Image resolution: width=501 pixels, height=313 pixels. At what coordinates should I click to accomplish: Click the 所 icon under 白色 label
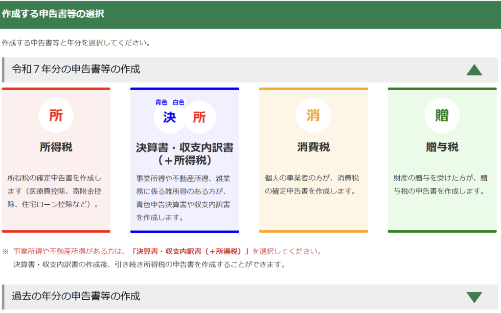199,118
